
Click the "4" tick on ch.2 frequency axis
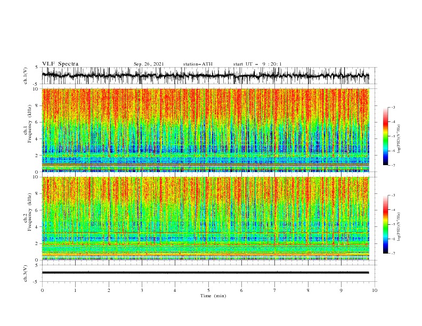(x=37, y=227)
